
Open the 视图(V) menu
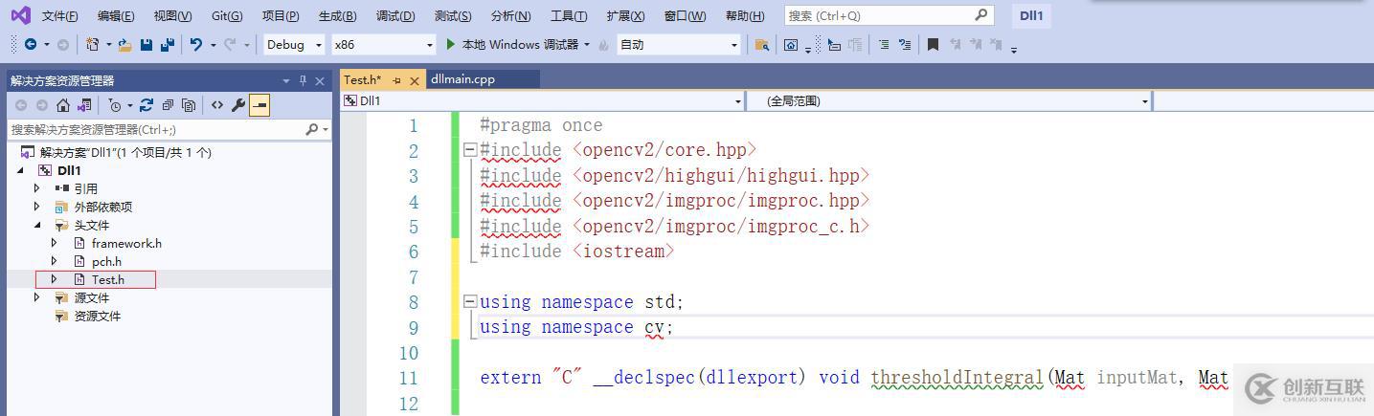[x=172, y=15]
